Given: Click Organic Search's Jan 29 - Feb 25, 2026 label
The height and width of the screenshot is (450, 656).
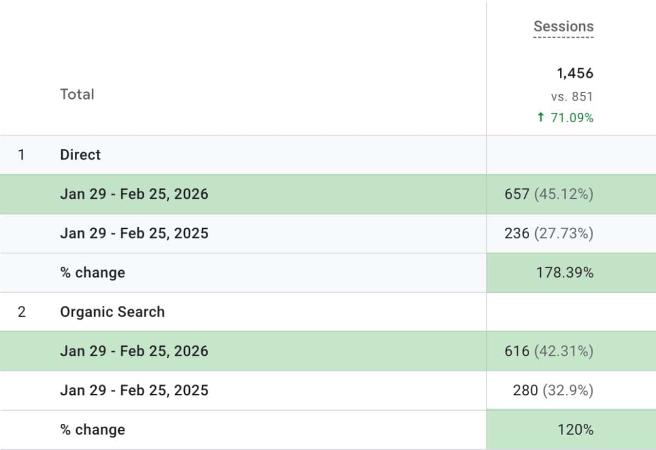Looking at the screenshot, I should (134, 351).
